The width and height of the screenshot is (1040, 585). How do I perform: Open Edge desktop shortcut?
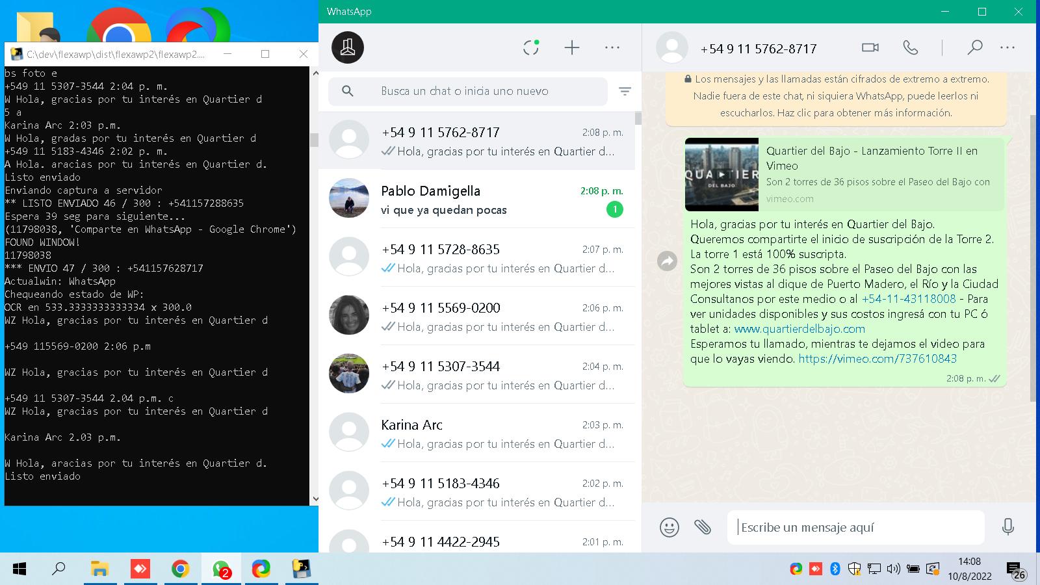(x=198, y=25)
